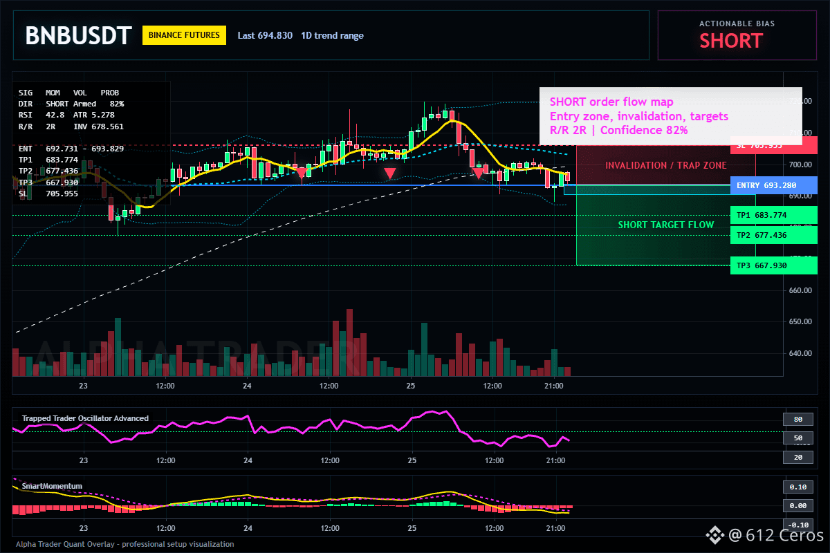Viewport: 830px width, 553px height.
Task: Click the green TP1 683.774 axis tag
Action: (773, 215)
